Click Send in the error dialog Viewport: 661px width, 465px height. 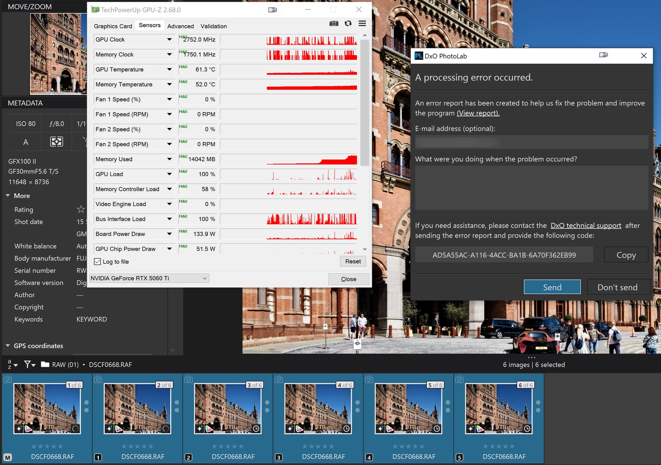pos(552,287)
